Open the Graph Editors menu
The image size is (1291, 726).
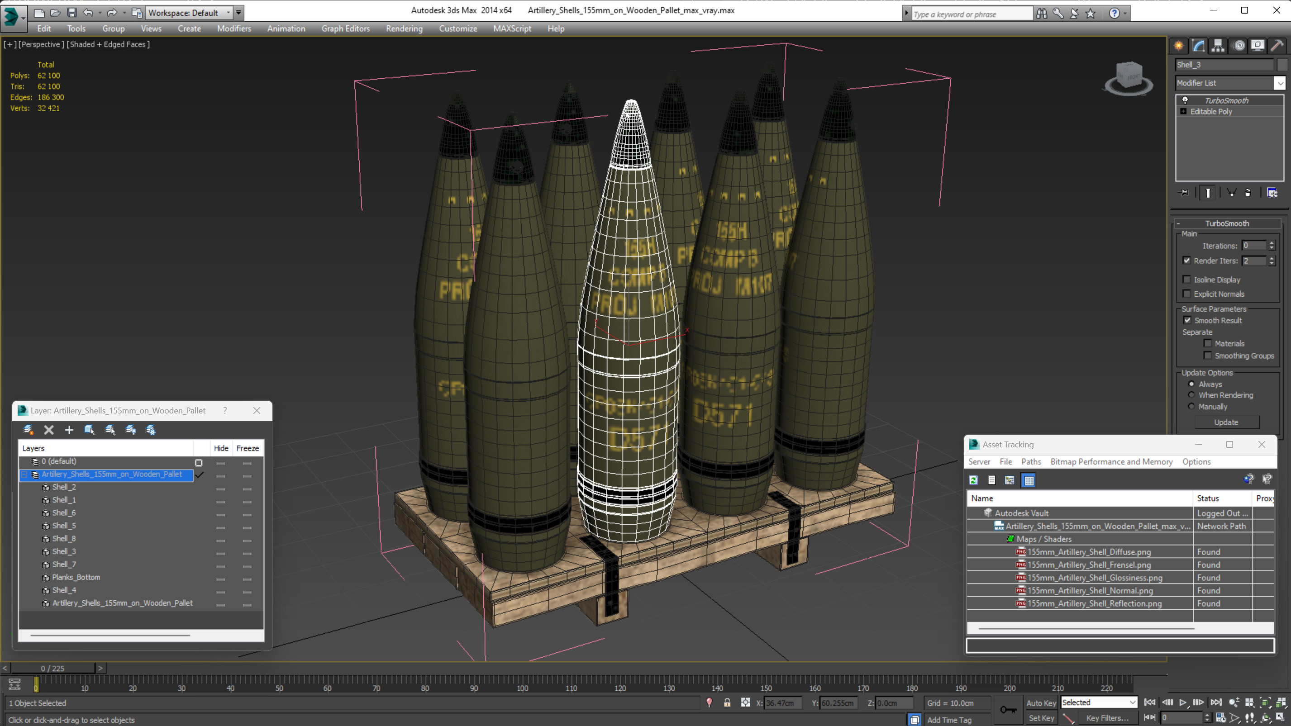pyautogui.click(x=346, y=28)
